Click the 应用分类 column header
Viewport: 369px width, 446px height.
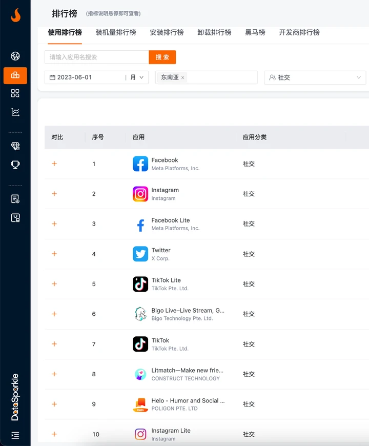[x=254, y=137]
